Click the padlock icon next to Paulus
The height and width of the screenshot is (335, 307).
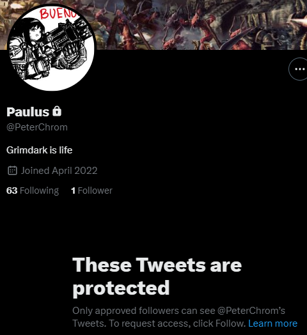pyautogui.click(x=57, y=111)
